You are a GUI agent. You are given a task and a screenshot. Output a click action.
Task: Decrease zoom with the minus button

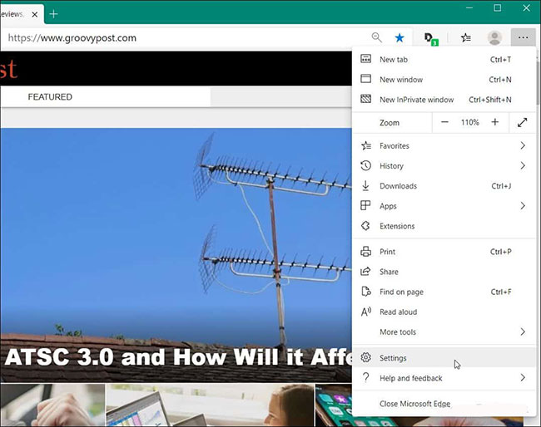click(x=444, y=122)
